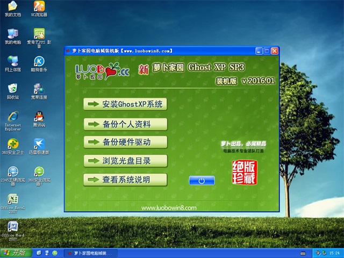The image size is (344, 258).
Task: Click the 安装GhostXP系统 button
Action: (x=125, y=104)
